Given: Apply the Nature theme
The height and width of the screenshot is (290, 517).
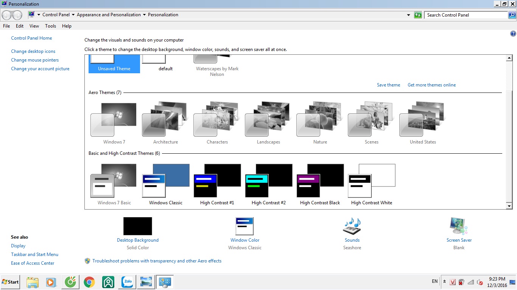Looking at the screenshot, I should point(320,123).
